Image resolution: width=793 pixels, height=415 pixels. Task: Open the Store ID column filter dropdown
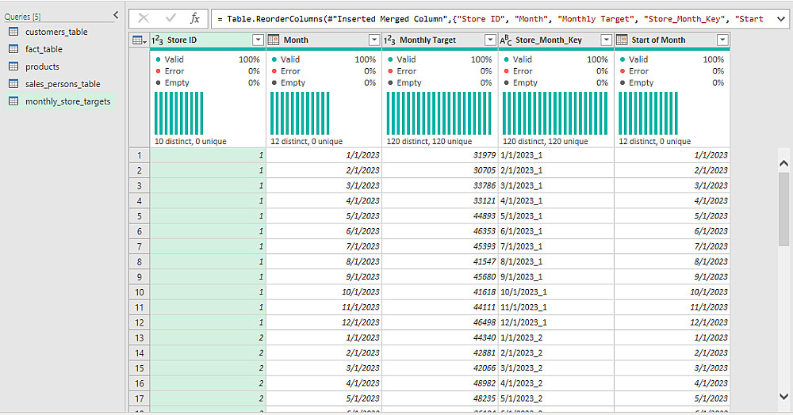258,40
